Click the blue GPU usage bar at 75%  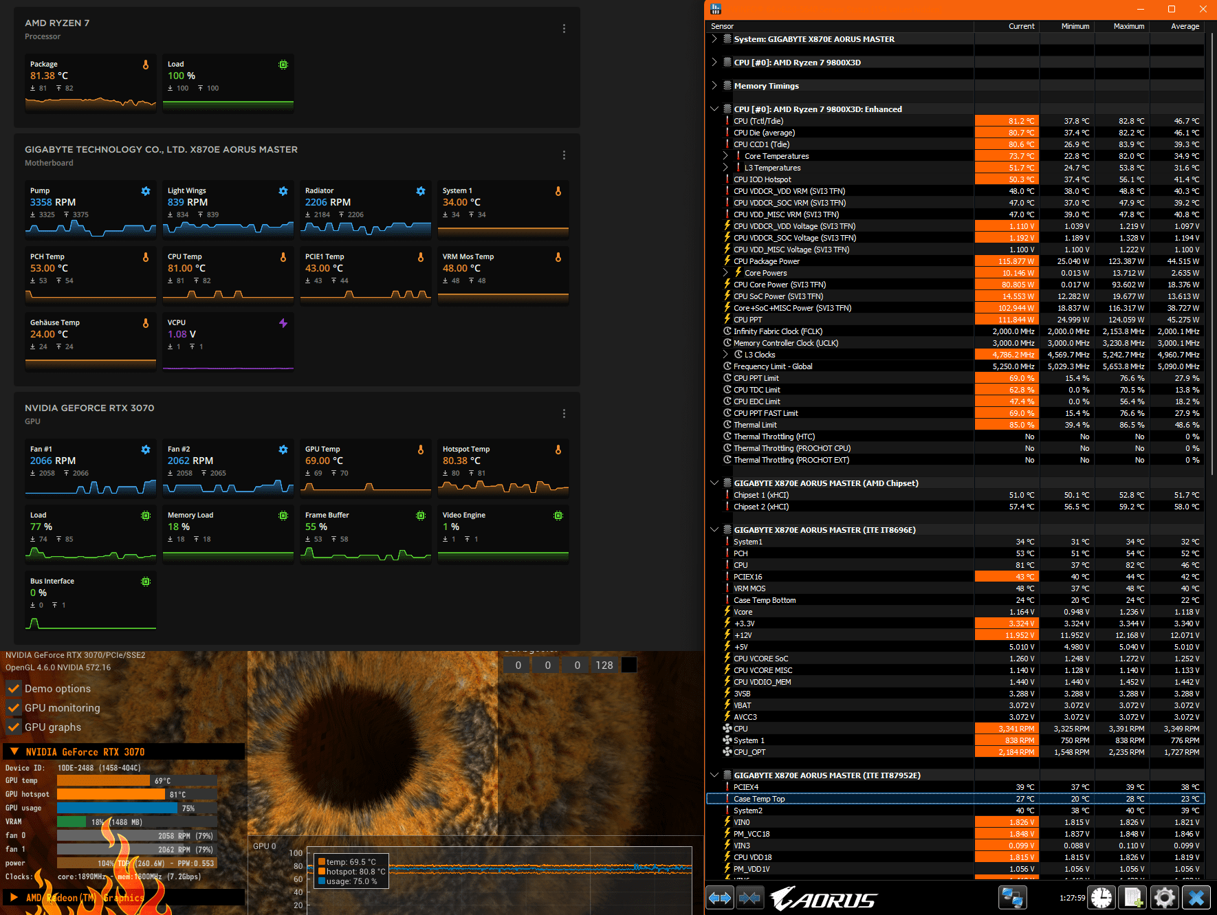pyautogui.click(x=117, y=808)
